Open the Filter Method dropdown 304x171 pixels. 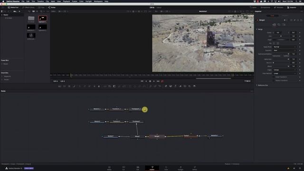click(x=285, y=74)
